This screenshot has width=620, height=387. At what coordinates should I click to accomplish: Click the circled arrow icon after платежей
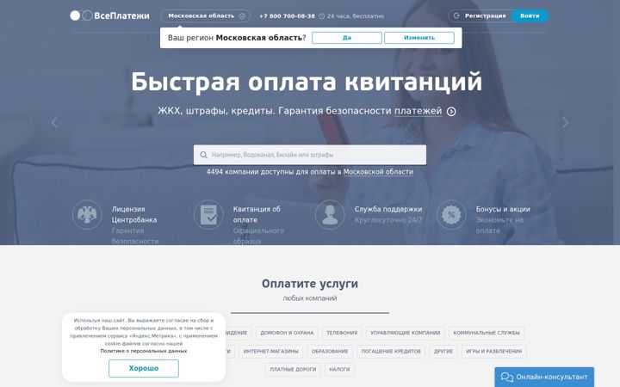click(451, 112)
